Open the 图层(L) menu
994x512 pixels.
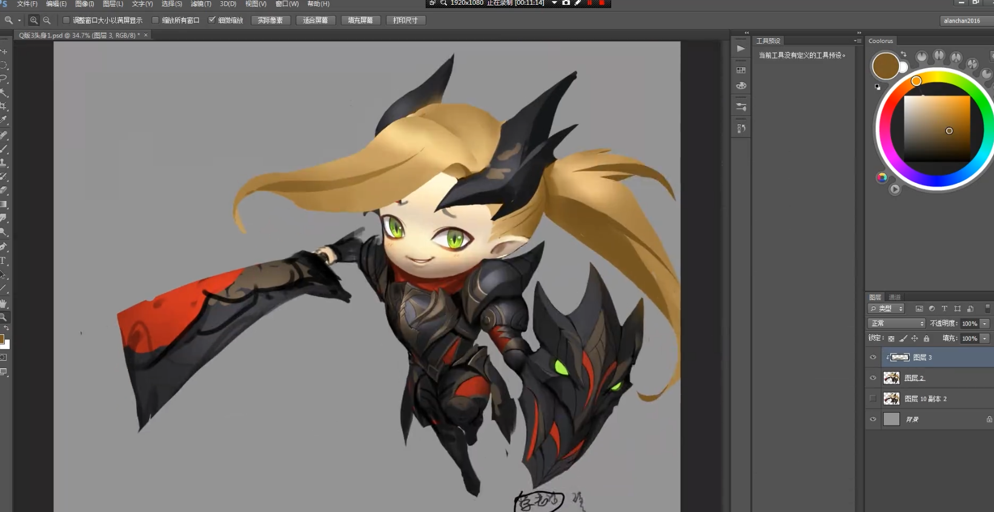coord(113,4)
